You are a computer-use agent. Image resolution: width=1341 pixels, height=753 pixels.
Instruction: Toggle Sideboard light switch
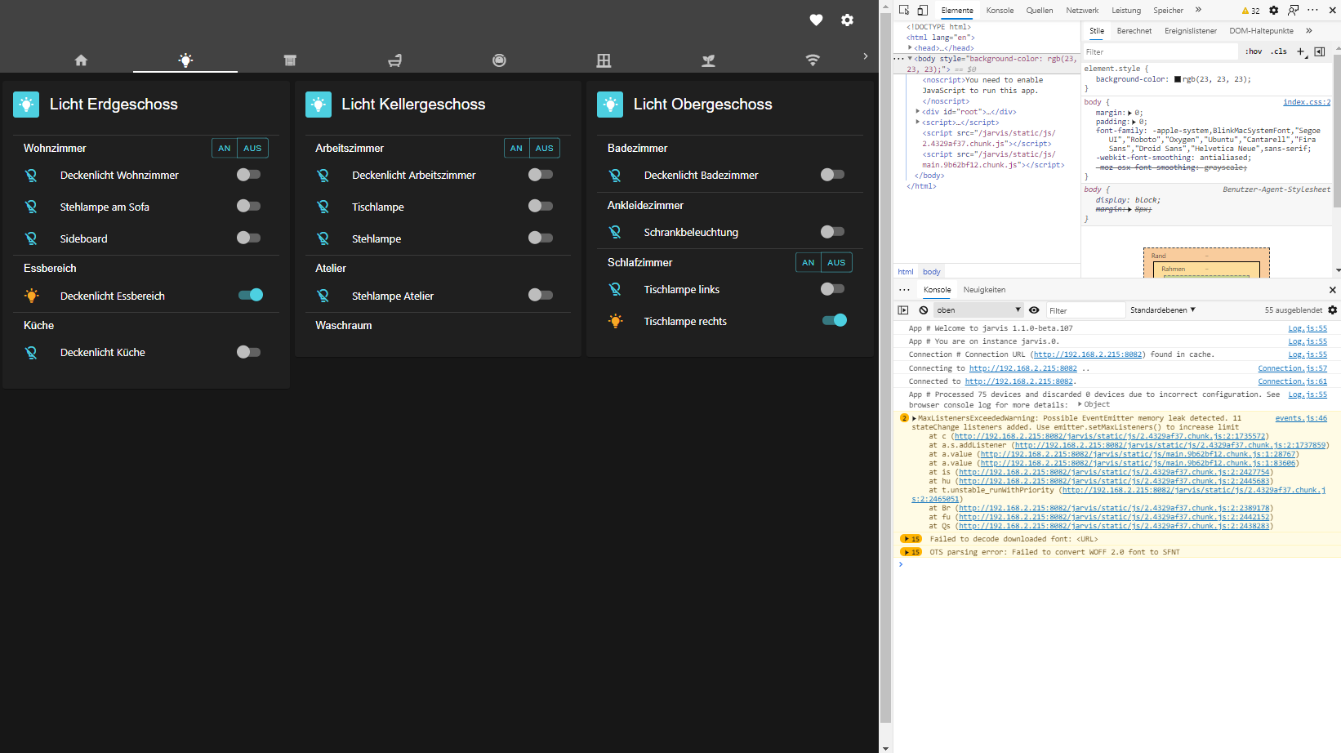click(x=248, y=238)
